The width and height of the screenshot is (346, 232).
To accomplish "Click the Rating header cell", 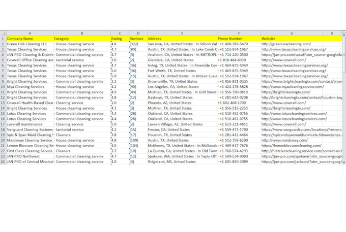I will click(x=120, y=39).
